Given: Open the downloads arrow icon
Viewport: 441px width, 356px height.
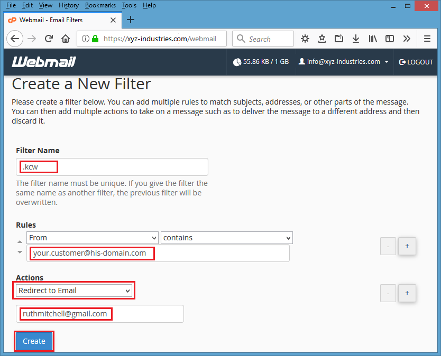Looking at the screenshot, I should [x=355, y=39].
